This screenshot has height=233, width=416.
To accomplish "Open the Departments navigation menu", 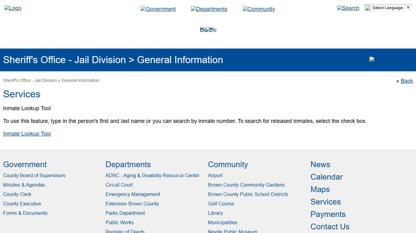I will pyautogui.click(x=211, y=9).
